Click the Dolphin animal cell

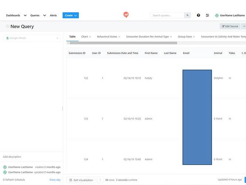point(218,78)
